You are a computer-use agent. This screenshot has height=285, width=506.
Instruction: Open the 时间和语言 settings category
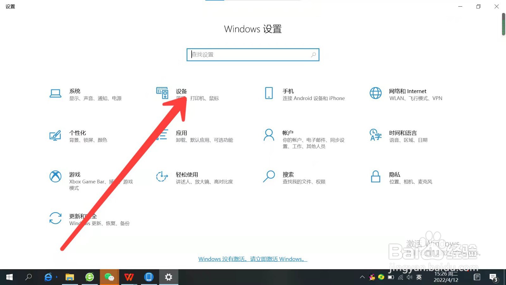398,136
